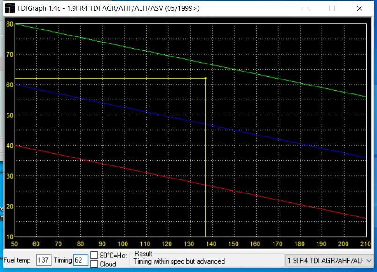Focus the Timing input field showing 62
The height and width of the screenshot is (272, 377).
(x=80, y=260)
